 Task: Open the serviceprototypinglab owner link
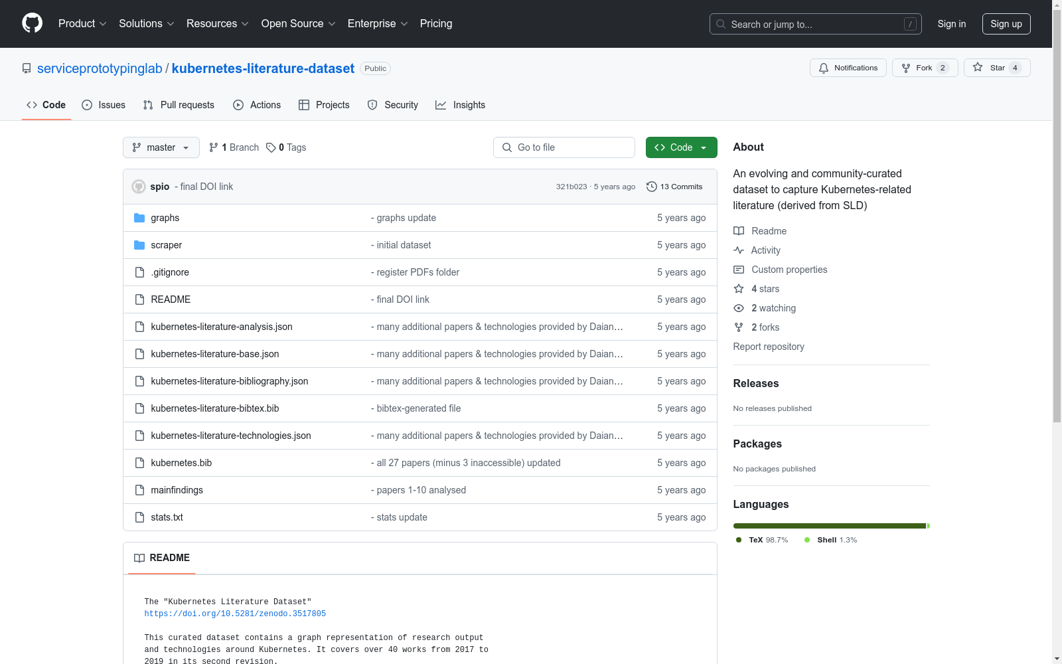pos(100,68)
